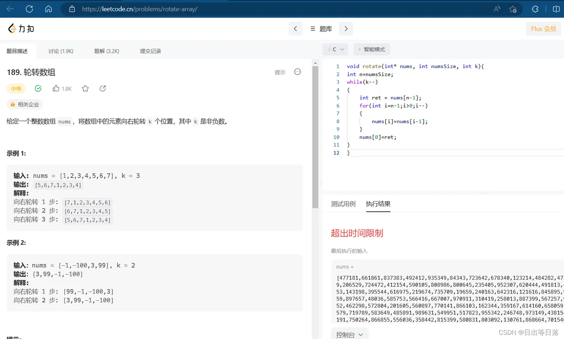Add page to favorites star icon
The height and width of the screenshot is (339, 564).
pos(513,9)
